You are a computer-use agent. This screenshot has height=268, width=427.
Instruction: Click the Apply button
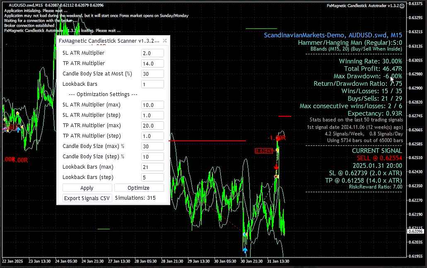[87, 188]
